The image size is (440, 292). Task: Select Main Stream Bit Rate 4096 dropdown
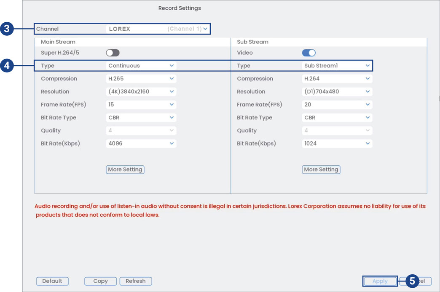pos(141,143)
